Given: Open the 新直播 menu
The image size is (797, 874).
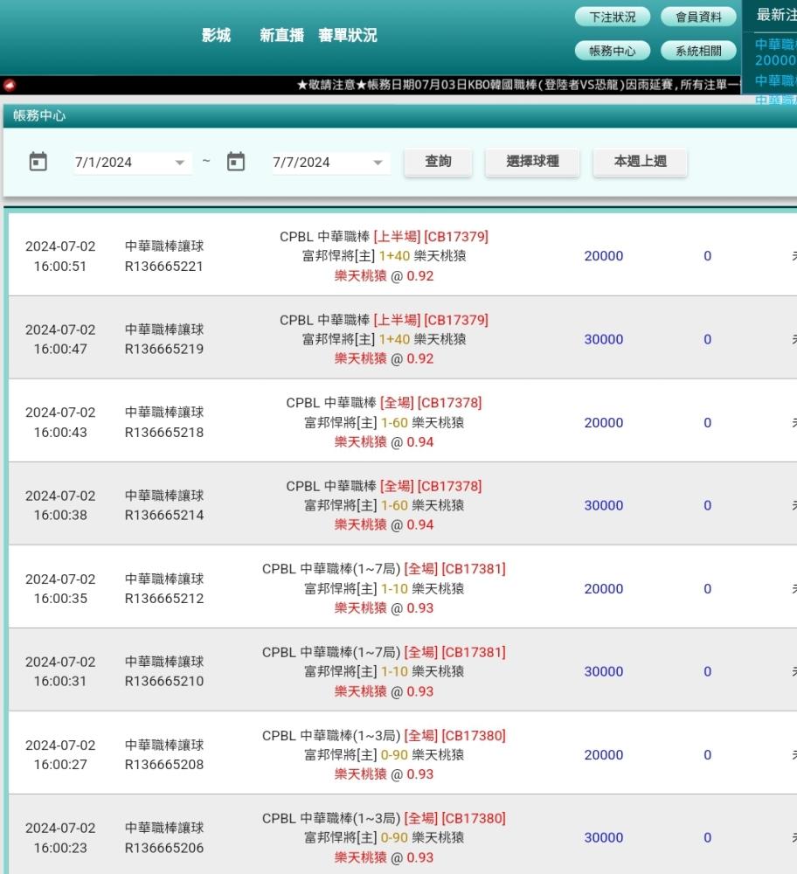Looking at the screenshot, I should point(282,35).
